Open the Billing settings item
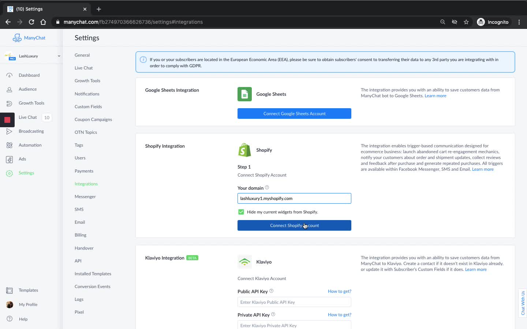The width and height of the screenshot is (527, 329). coord(81,235)
